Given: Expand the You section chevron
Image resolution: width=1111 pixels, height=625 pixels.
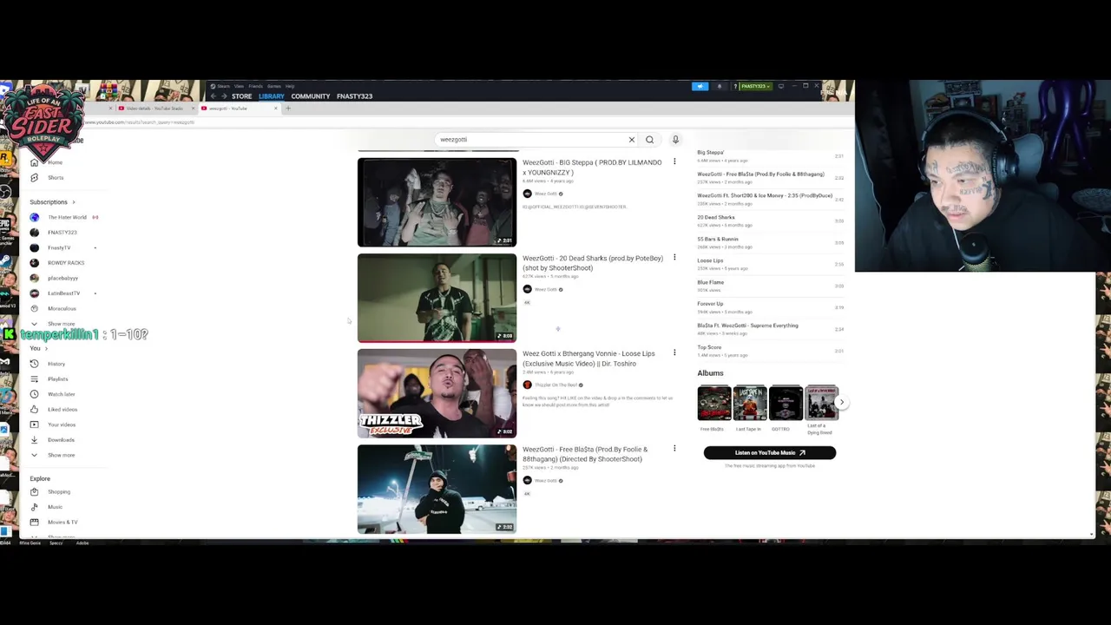Looking at the screenshot, I should pyautogui.click(x=46, y=349).
